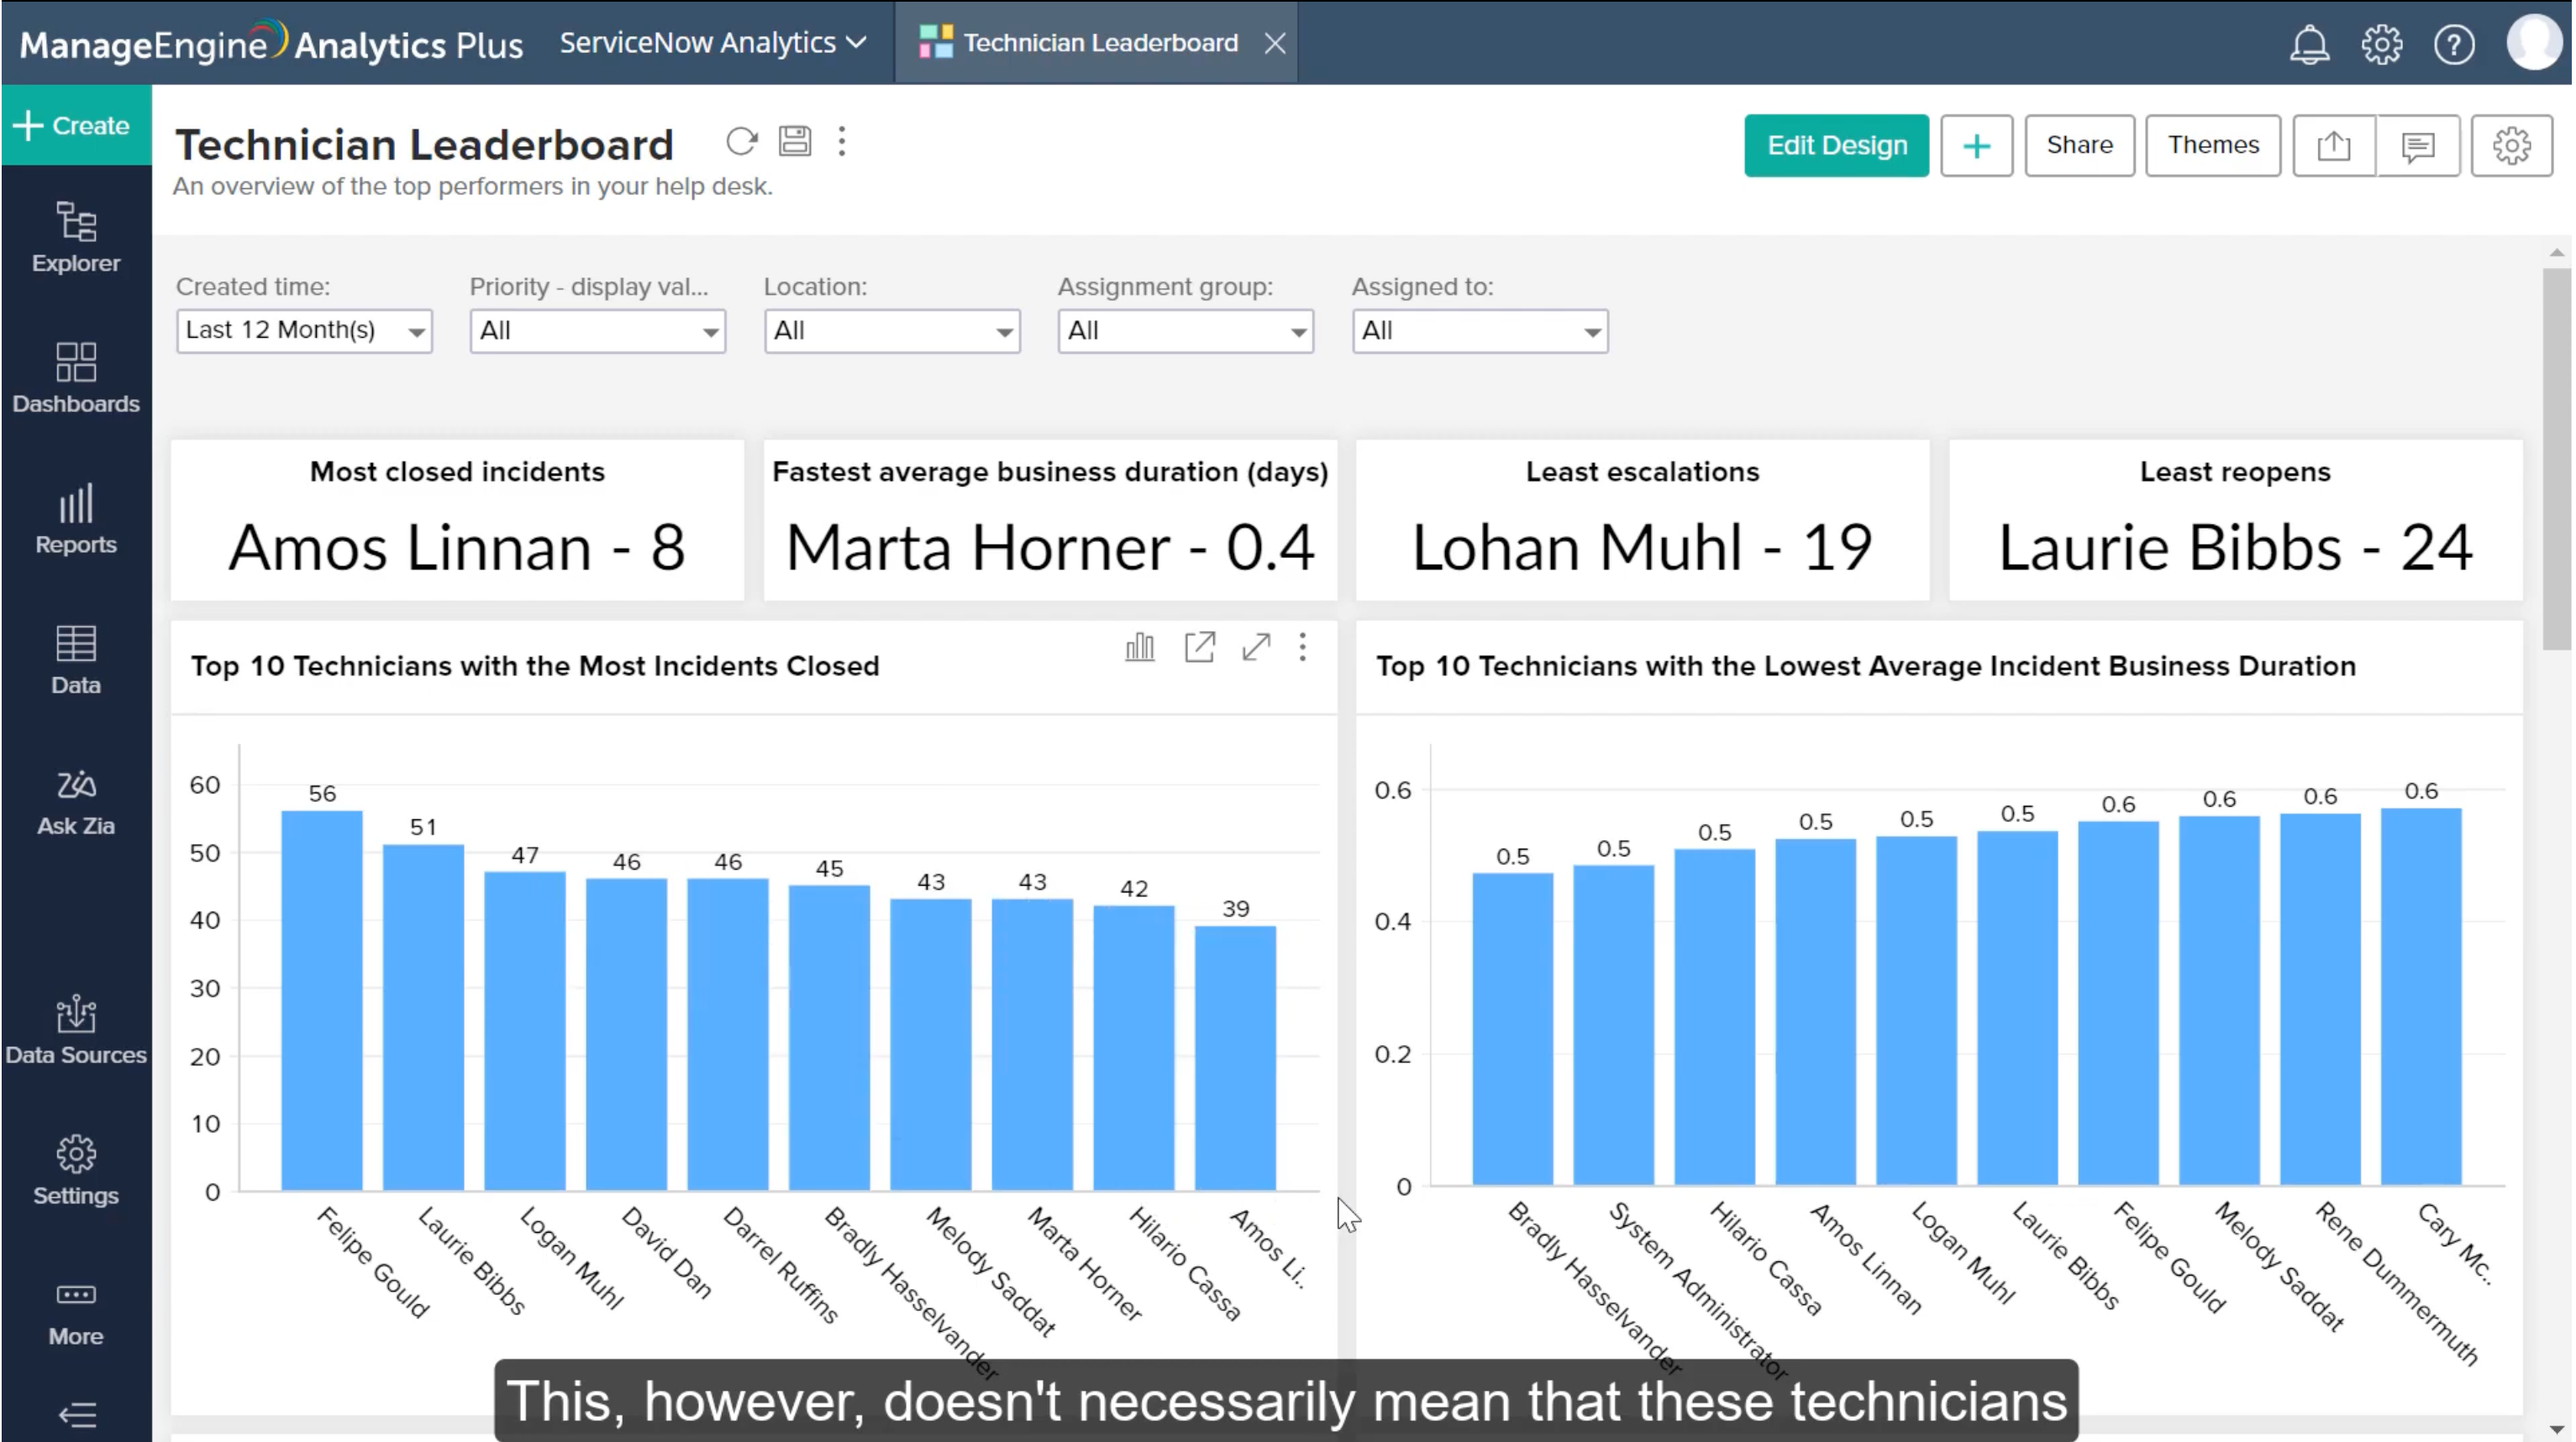The height and width of the screenshot is (1442, 2576).
Task: Open the Location filter dropdown
Action: (x=891, y=331)
